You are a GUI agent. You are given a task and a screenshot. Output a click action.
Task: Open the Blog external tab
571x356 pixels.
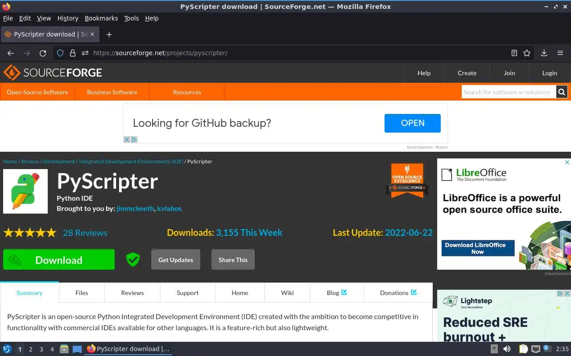(337, 292)
